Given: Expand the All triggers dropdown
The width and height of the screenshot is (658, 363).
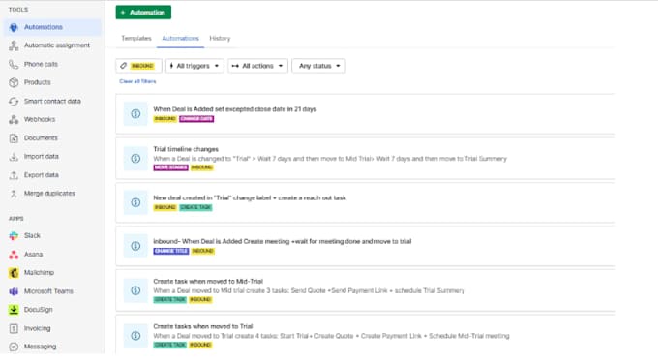Looking at the screenshot, I should click(x=194, y=66).
